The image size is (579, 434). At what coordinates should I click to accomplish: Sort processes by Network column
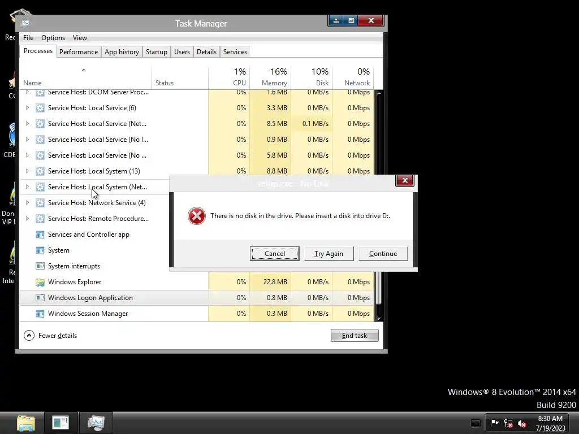coord(353,77)
